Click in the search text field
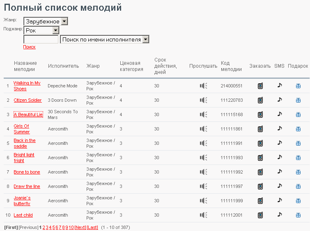 click(x=41, y=39)
